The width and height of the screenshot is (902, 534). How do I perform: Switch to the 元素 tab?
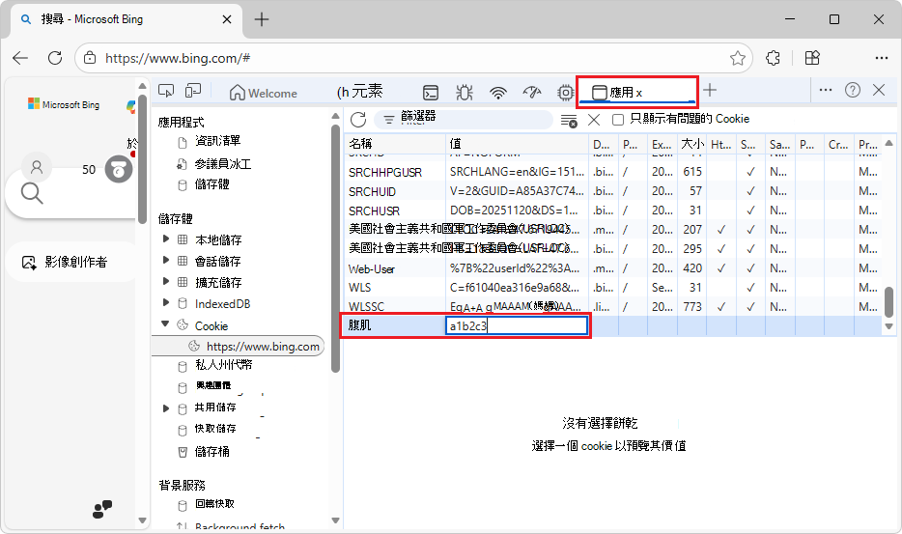[x=360, y=92]
